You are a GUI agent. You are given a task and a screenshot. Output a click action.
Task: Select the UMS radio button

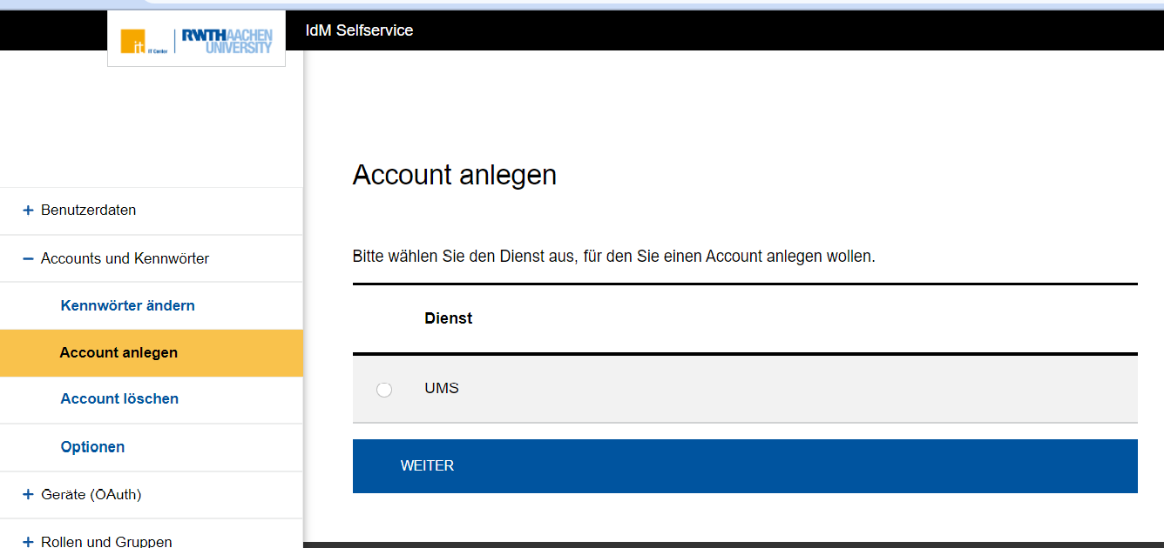click(384, 390)
